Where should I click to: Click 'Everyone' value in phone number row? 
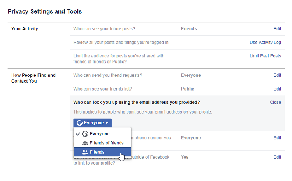(191, 138)
